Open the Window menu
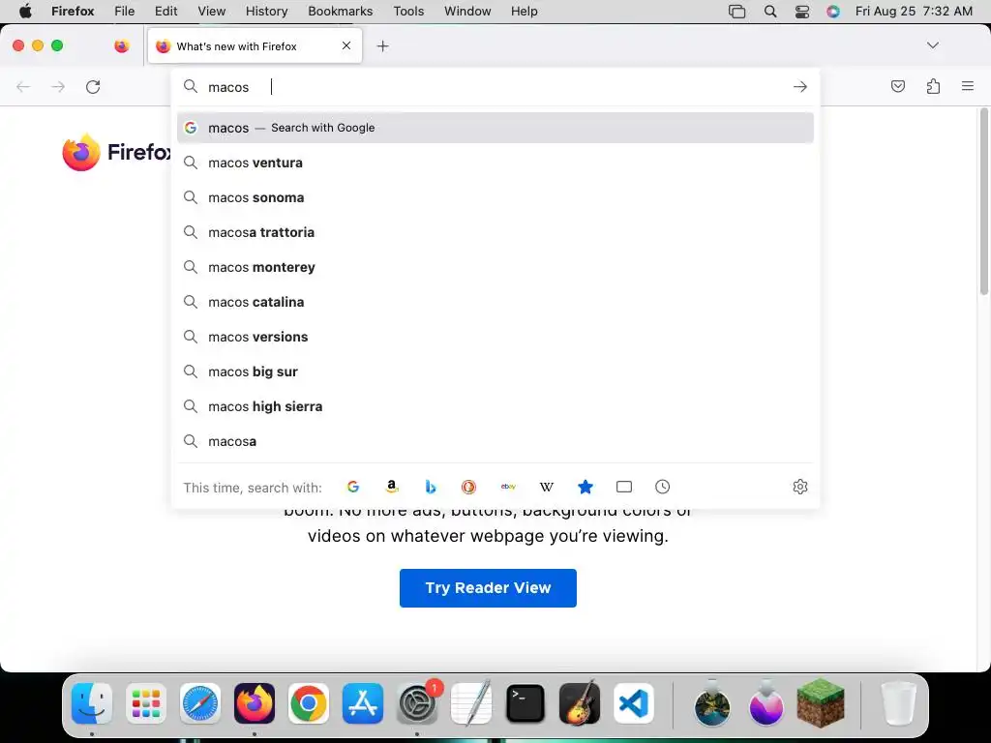Image resolution: width=991 pixels, height=743 pixels. (467, 12)
